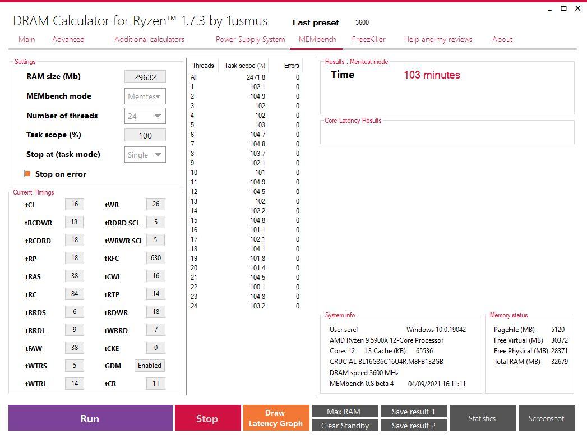This screenshot has height=443, width=587.
Task: Open the Power Supply System tab
Action: point(251,39)
